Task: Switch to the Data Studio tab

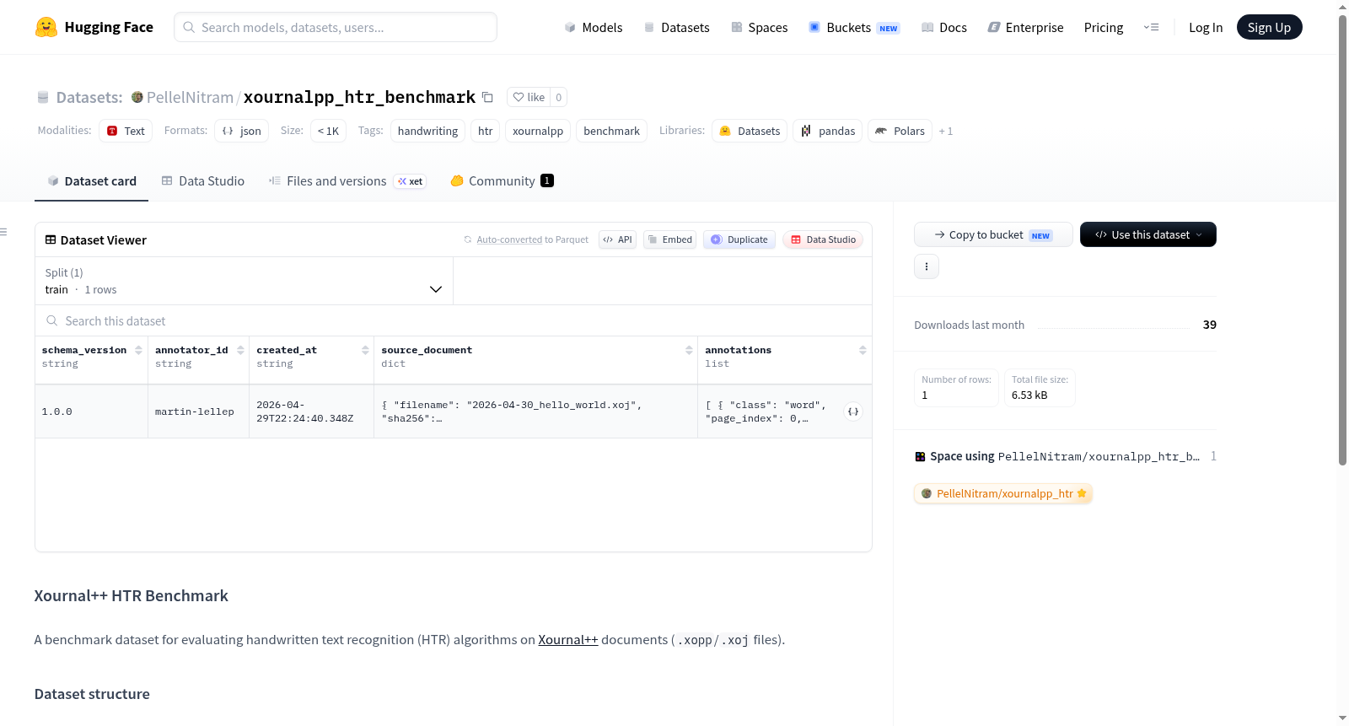Action: point(203,181)
